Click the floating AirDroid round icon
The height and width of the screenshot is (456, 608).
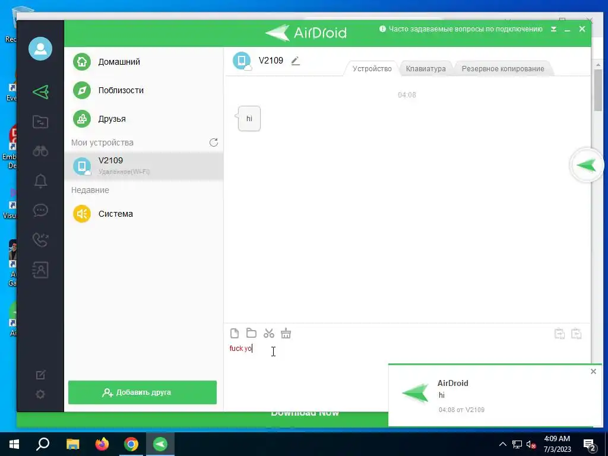tap(586, 166)
